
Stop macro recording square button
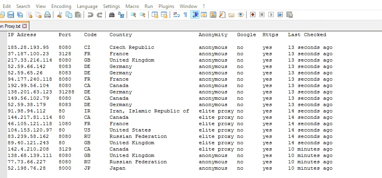262,15
